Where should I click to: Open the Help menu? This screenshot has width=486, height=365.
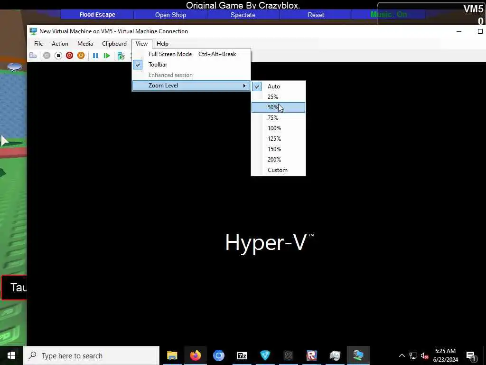[162, 43]
